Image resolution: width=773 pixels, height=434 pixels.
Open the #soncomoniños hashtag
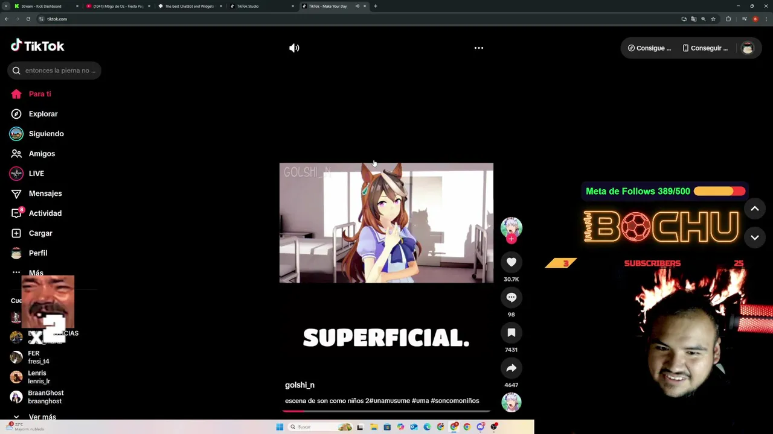pos(455,401)
